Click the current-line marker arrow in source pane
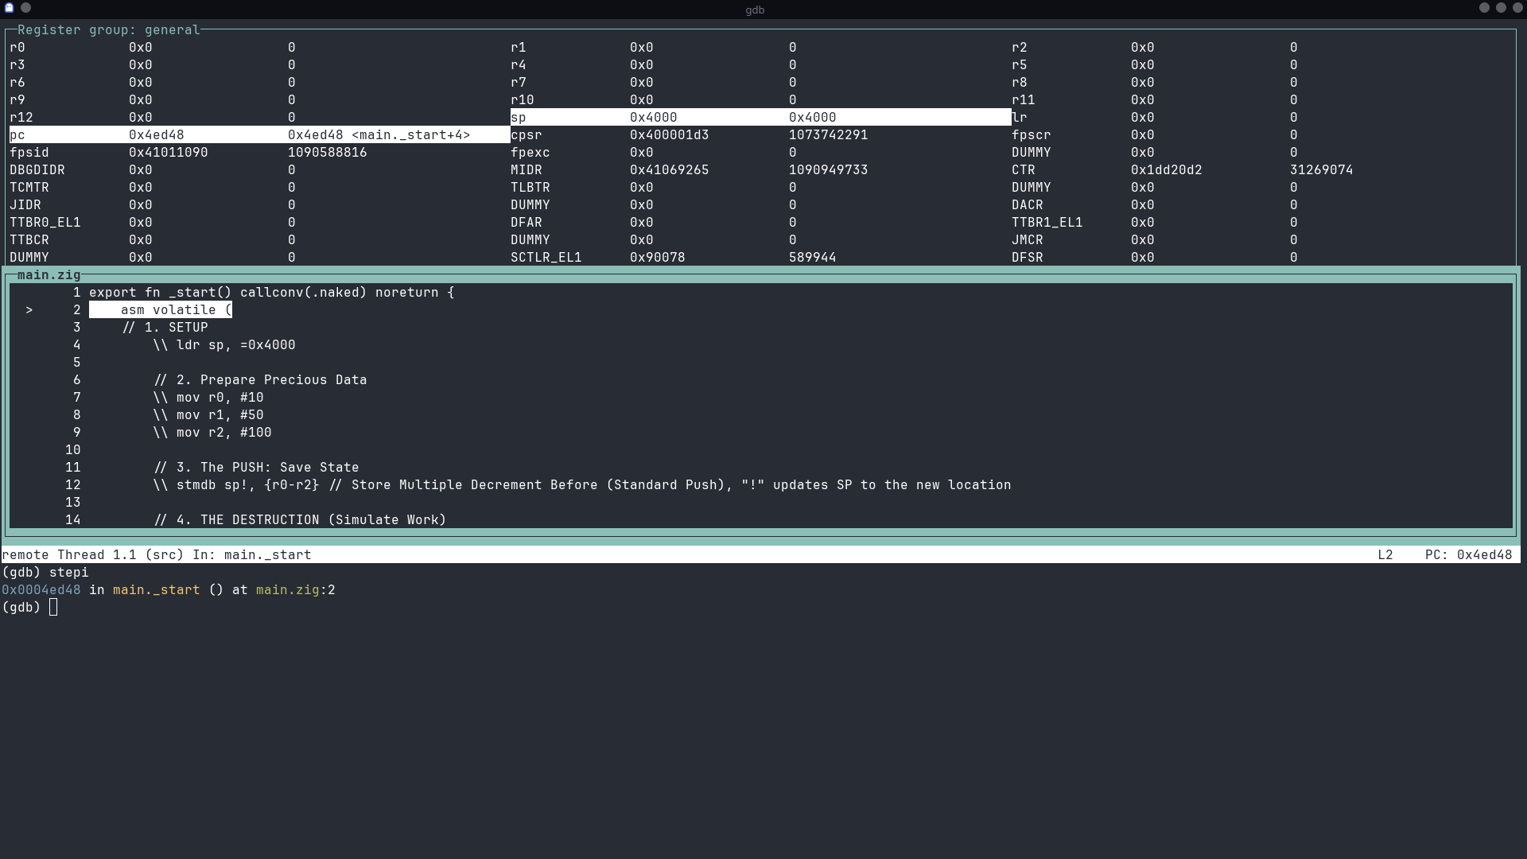This screenshot has height=859, width=1527. coord(29,309)
